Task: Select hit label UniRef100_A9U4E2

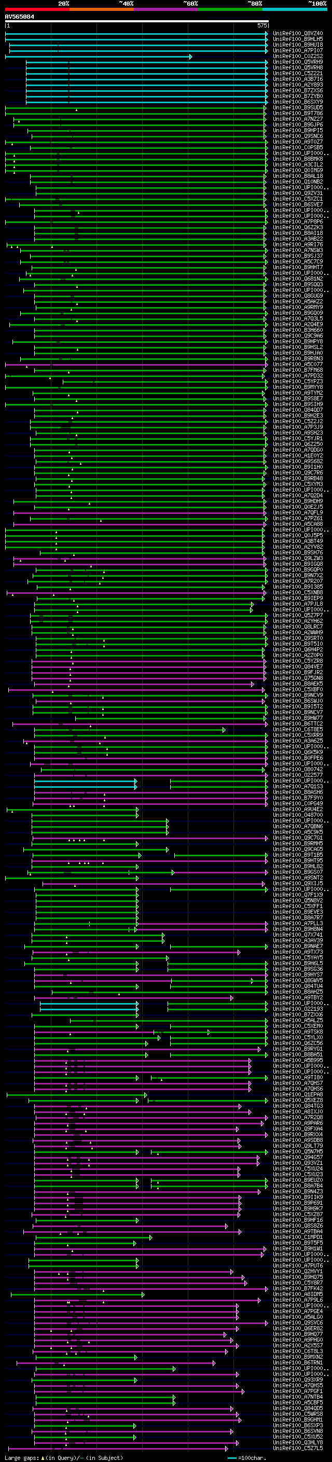Action: [298, 810]
